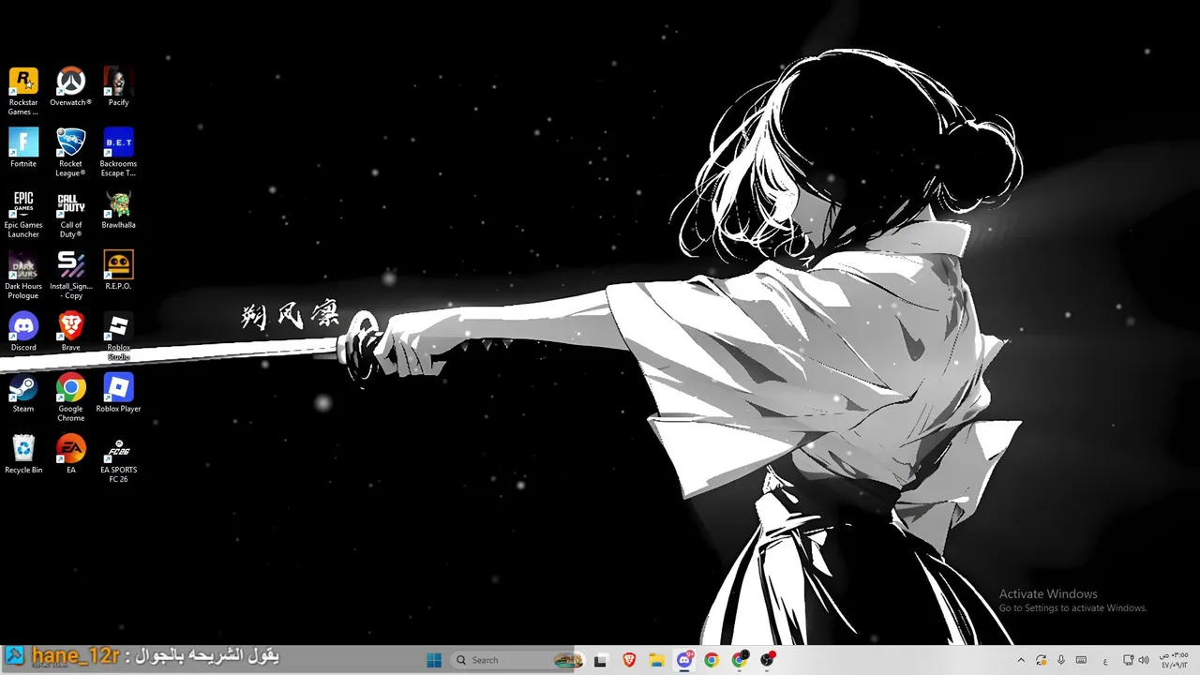Open Brave browser from the taskbar

[629, 660]
